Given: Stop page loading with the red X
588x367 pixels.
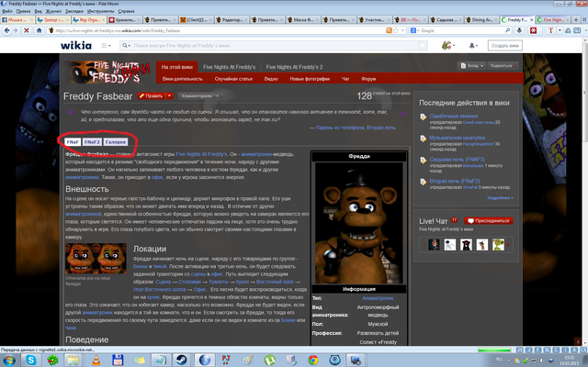Looking at the screenshot, I should [x=27, y=30].
